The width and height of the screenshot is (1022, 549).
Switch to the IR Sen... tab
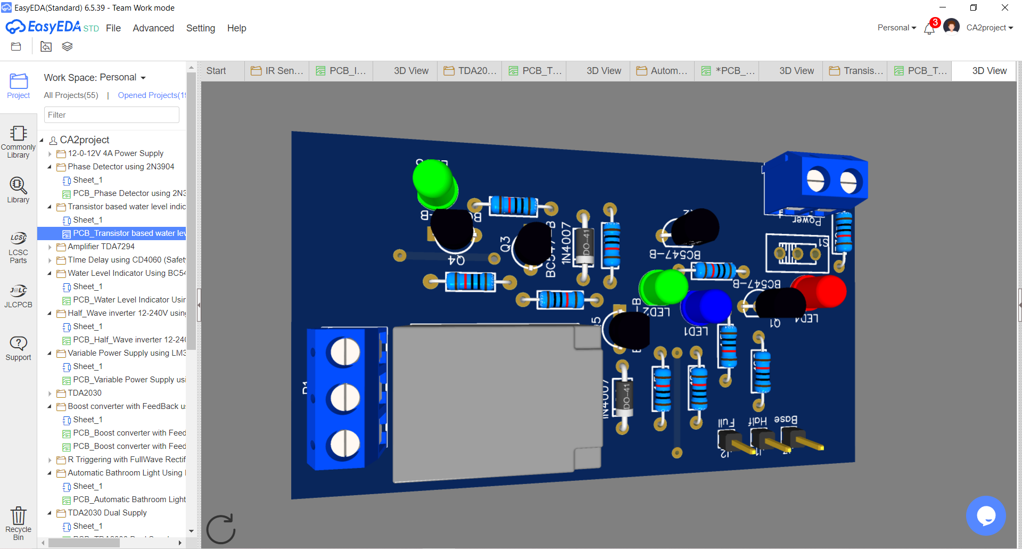click(277, 71)
